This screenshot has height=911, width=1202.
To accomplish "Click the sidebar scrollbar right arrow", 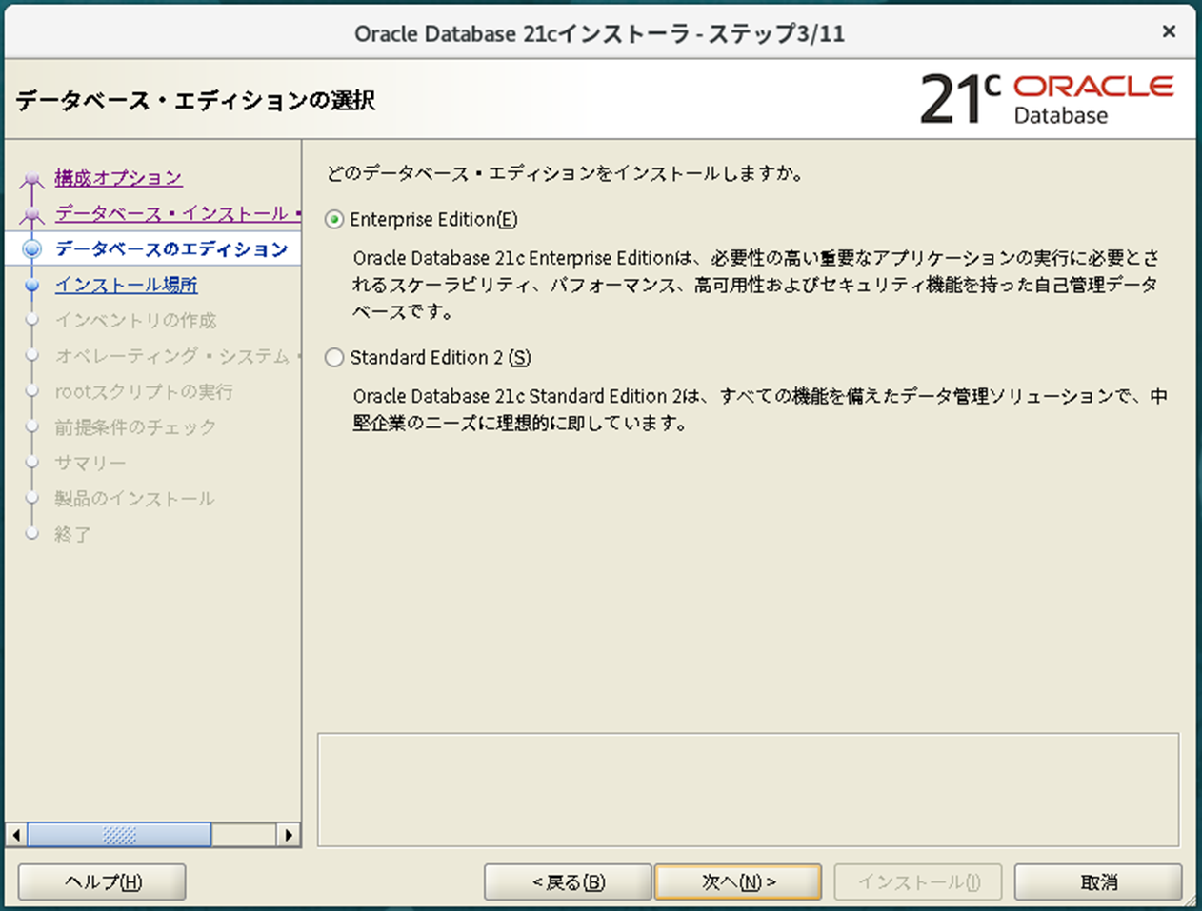I will tap(289, 835).
